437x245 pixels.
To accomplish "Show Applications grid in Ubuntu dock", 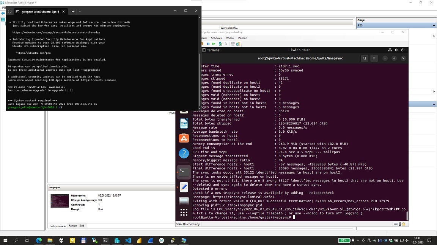I will (184, 212).
